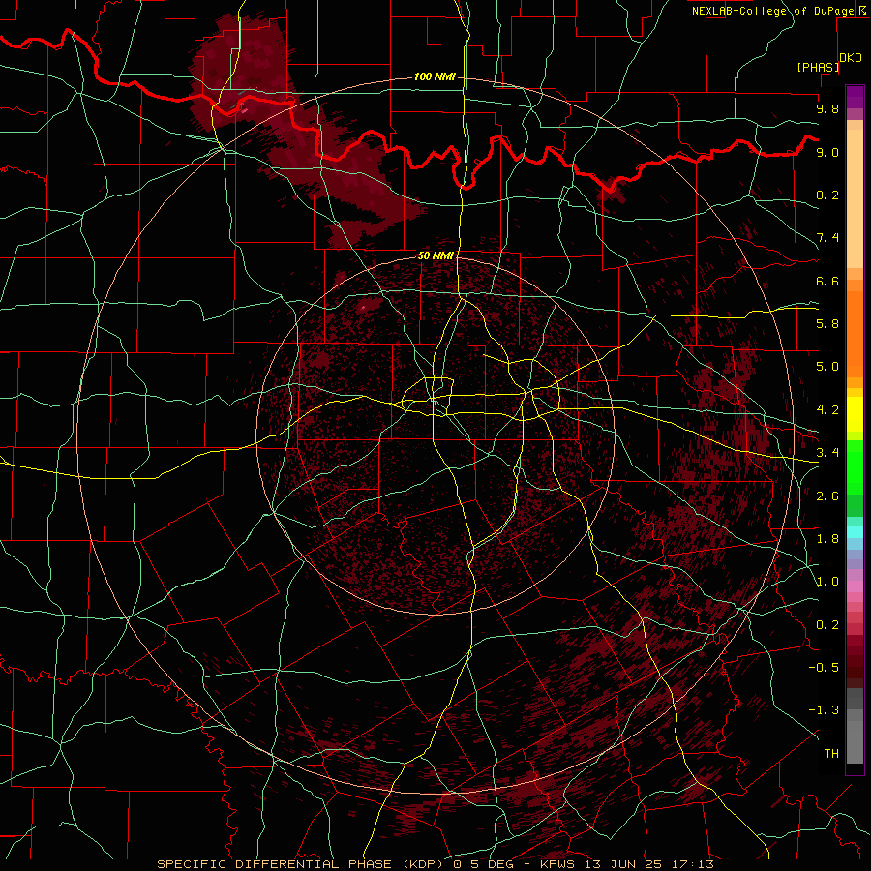This screenshot has width=871, height=871.
Task: Pick the purple segment atop the color scale
Action: pyautogui.click(x=855, y=97)
